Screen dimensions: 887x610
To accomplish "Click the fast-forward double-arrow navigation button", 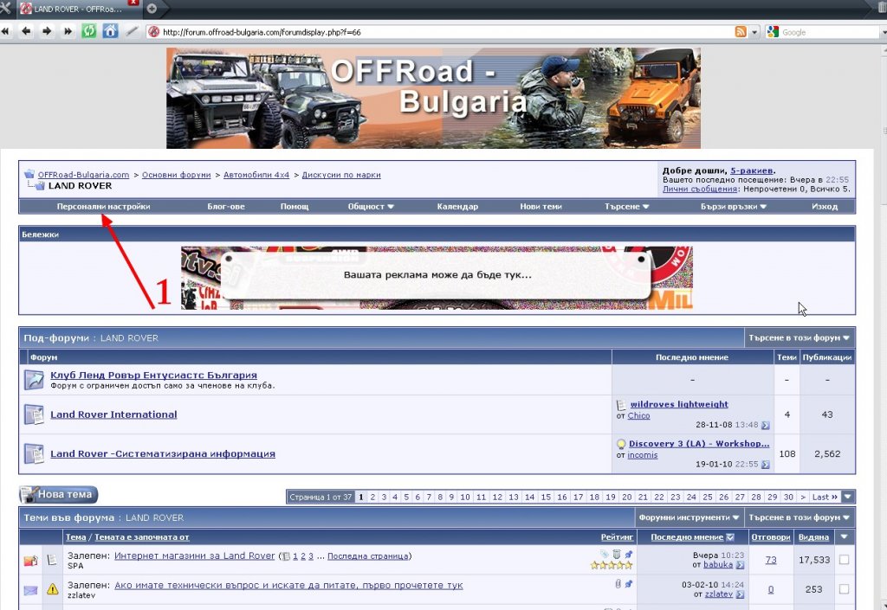I will (68, 32).
